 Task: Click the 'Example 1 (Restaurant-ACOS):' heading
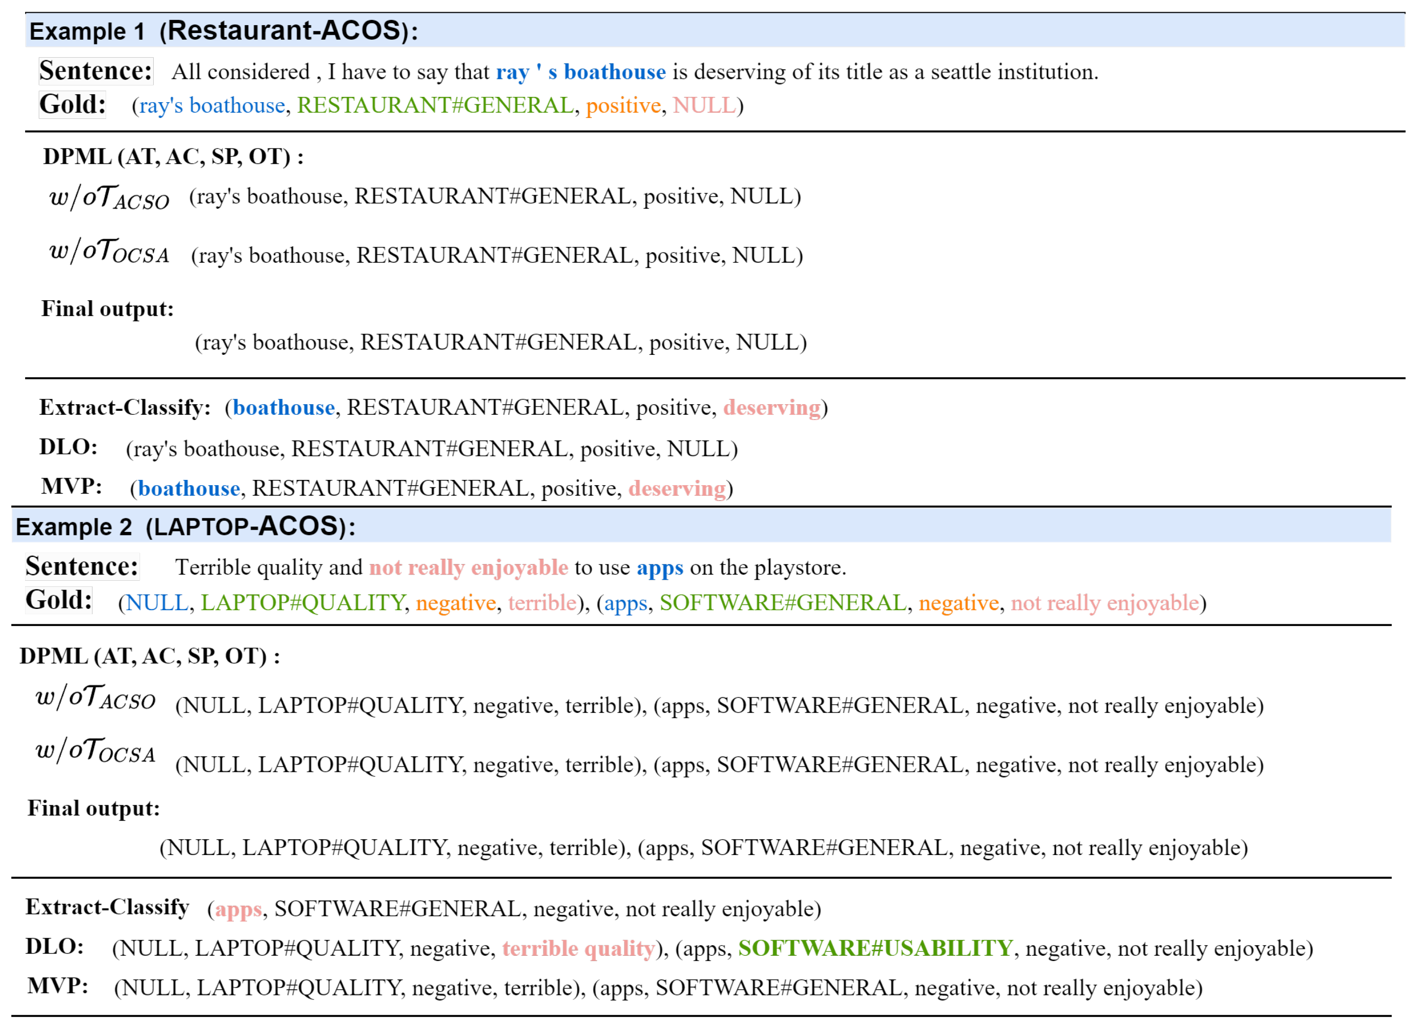(x=223, y=31)
